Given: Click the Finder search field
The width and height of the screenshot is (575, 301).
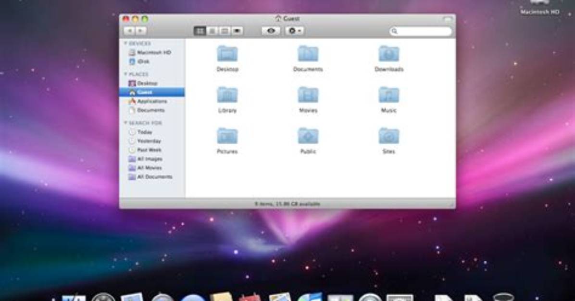Looking at the screenshot, I should [x=421, y=32].
